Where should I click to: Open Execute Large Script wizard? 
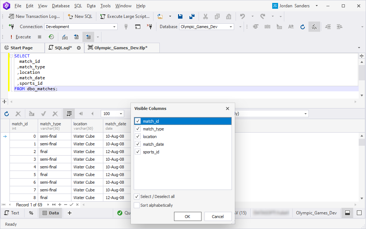click(125, 16)
